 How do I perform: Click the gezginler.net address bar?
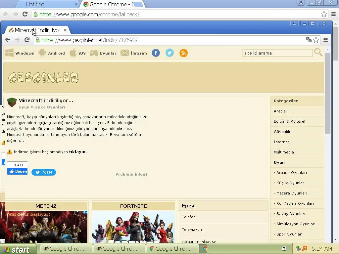pos(169,40)
